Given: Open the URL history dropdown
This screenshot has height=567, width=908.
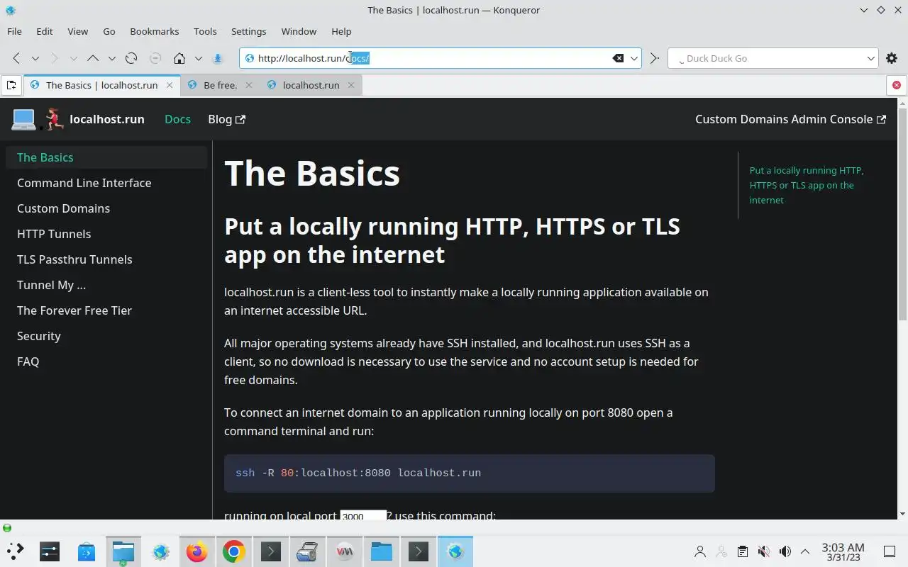Looking at the screenshot, I should (634, 58).
